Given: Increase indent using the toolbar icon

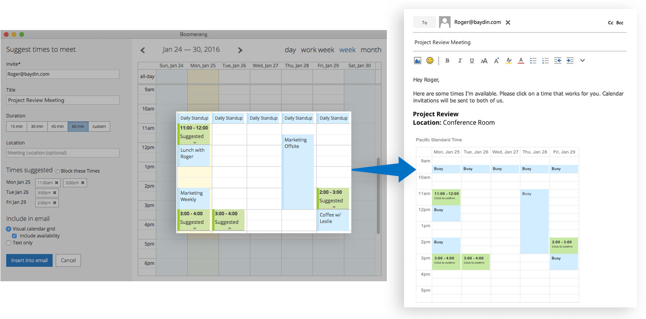Looking at the screenshot, I should [x=570, y=60].
